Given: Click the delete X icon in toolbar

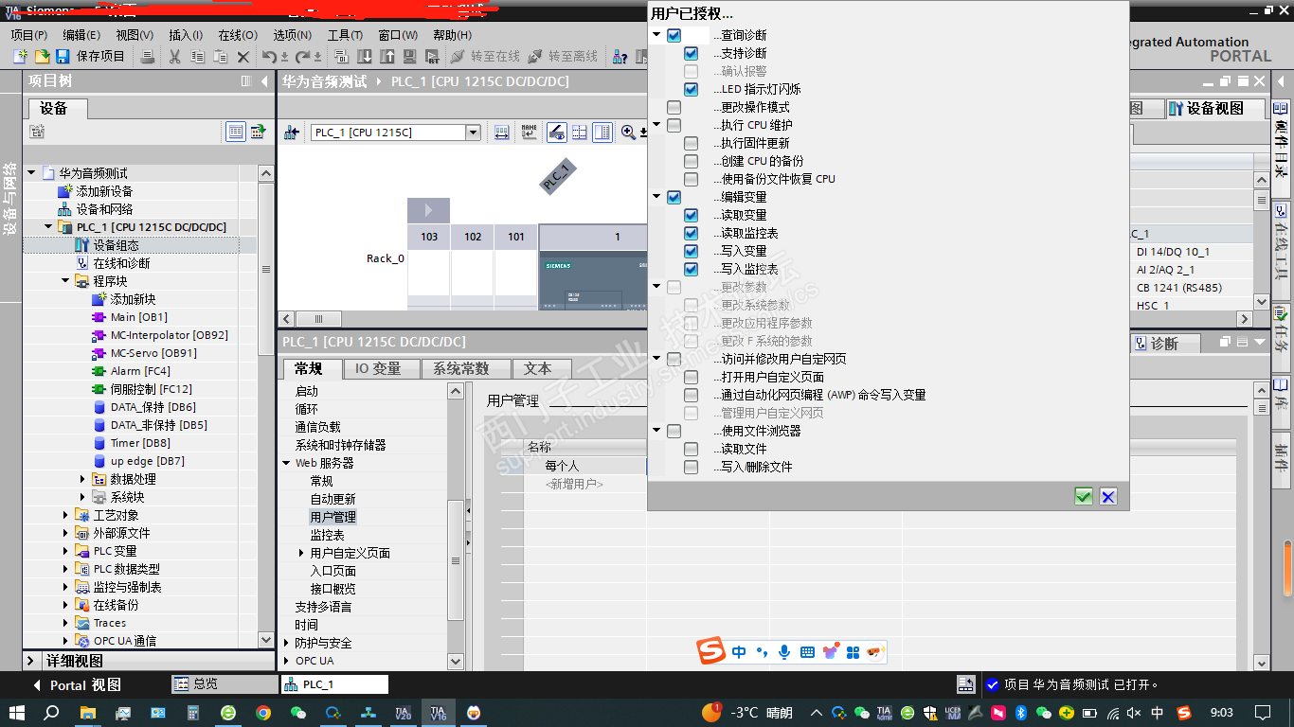Looking at the screenshot, I should (x=243, y=57).
